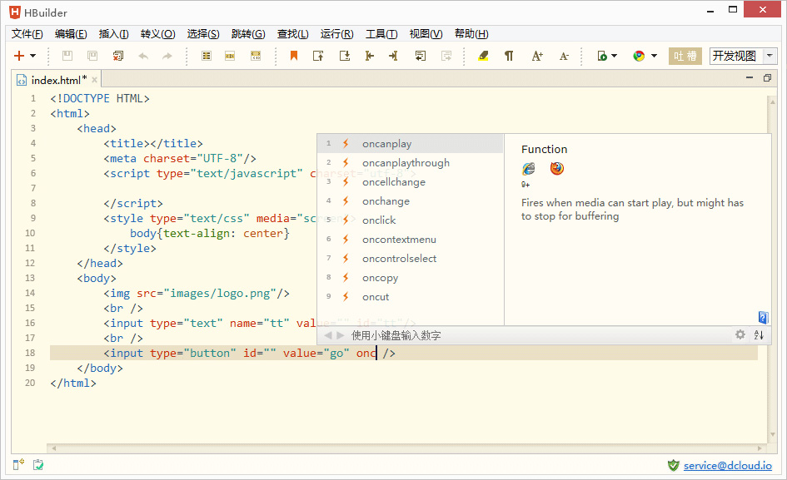The width and height of the screenshot is (787, 480).
Task: Click the 吐槽 feedback button
Action: pyautogui.click(x=685, y=56)
